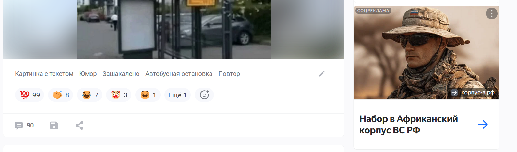The height and width of the screenshot is (152, 517).
Task: Select the Повтор tag
Action: click(229, 74)
